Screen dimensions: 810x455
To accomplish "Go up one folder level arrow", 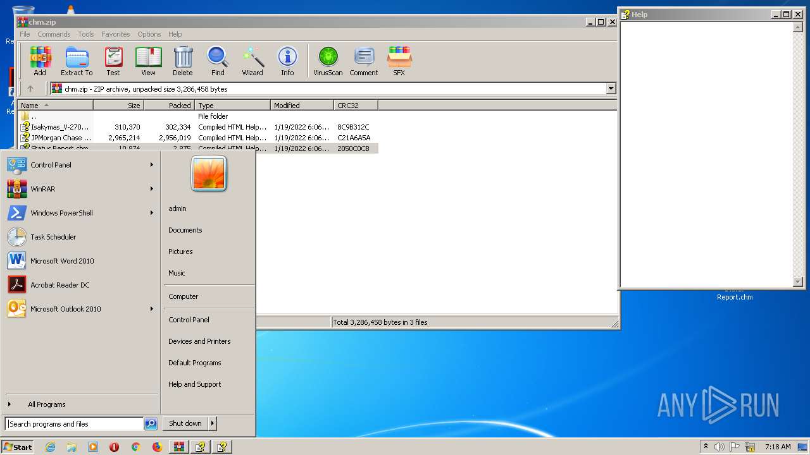I will [30, 89].
